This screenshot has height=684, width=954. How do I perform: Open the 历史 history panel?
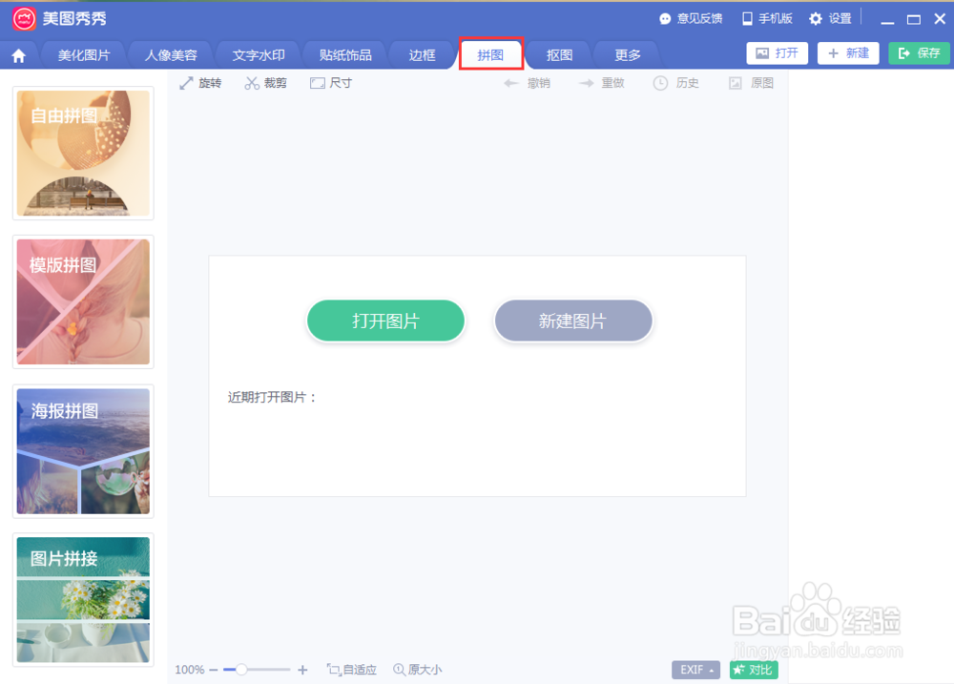tap(675, 83)
